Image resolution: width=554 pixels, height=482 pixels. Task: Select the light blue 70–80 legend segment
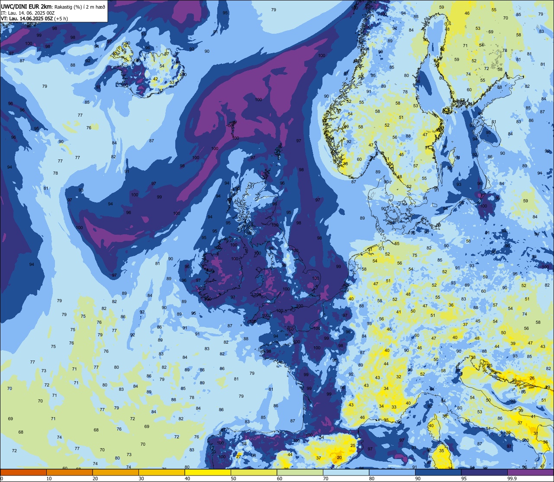pos(346,472)
